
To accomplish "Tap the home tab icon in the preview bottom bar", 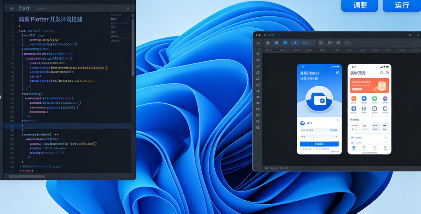I will click(353, 147).
